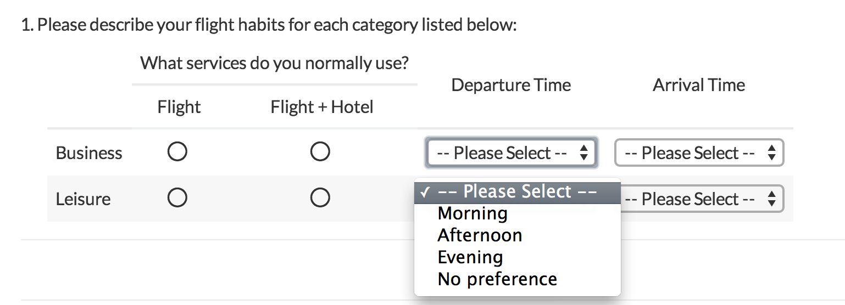845x305 pixels.
Task: Click the Arrival Time column header
Action: tap(699, 85)
